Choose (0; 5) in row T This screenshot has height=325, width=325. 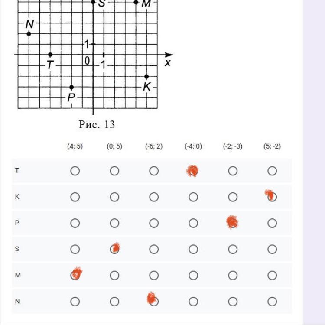pos(114,171)
